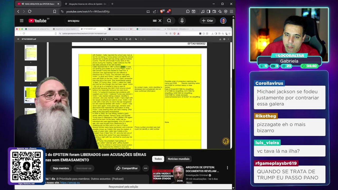This screenshot has width=338, height=190.
Task: Click the PDF print icon
Action: point(224,39)
